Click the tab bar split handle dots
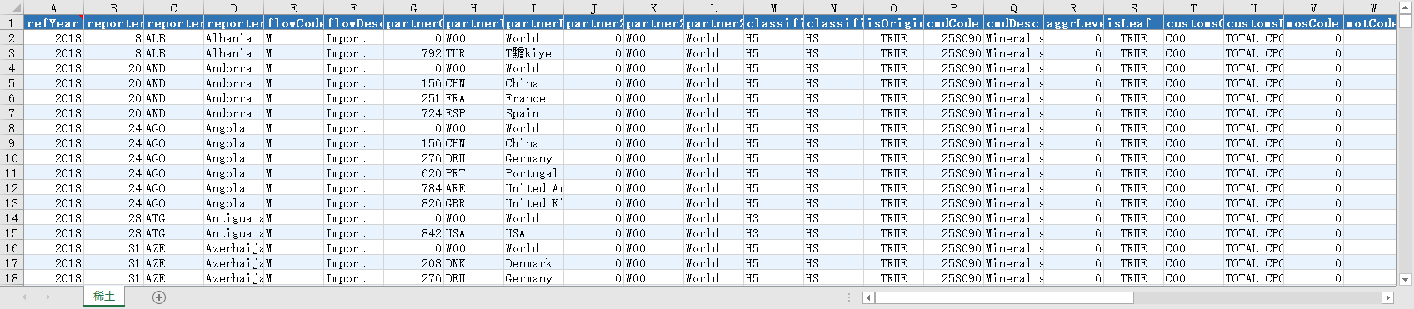Viewport: 1414px width, 309px height. click(x=850, y=297)
